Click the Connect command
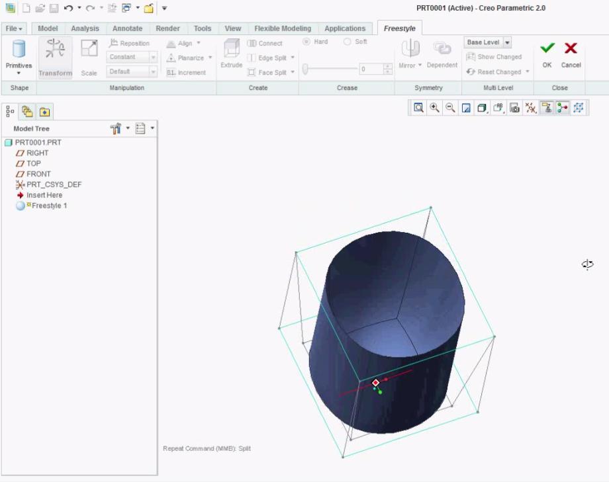 [265, 43]
